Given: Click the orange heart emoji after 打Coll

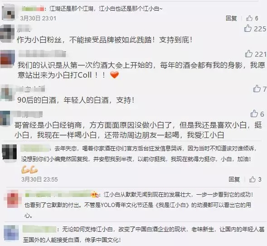Looking at the screenshot, I should (114, 75).
